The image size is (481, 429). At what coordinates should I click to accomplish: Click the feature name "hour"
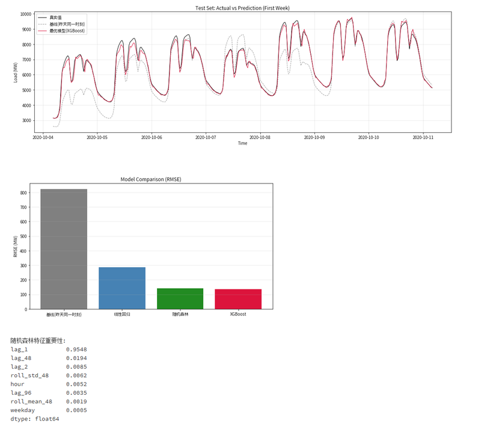tap(17, 384)
